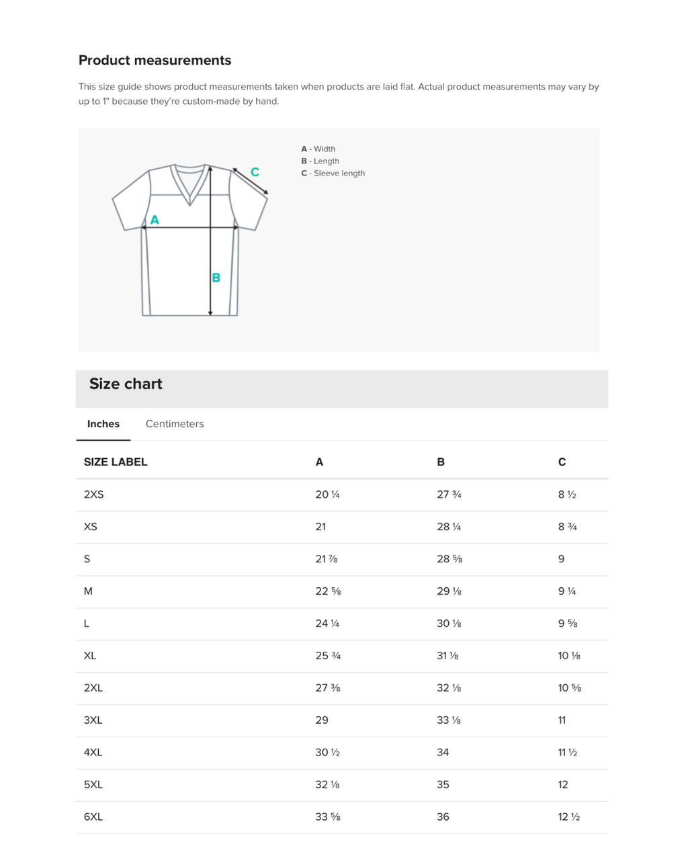The image size is (688, 861).
Task: Select column header C in the table
Action: coord(561,462)
